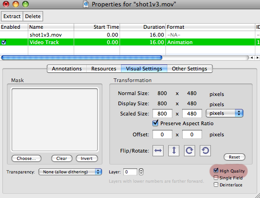Screen dimensions: 260x198
Task: Disable the High Quality checkbox
Action: click(216, 171)
